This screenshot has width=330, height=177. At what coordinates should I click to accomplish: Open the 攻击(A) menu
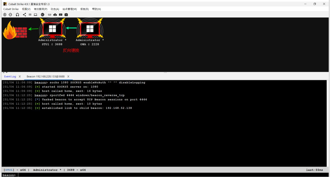[55, 9]
